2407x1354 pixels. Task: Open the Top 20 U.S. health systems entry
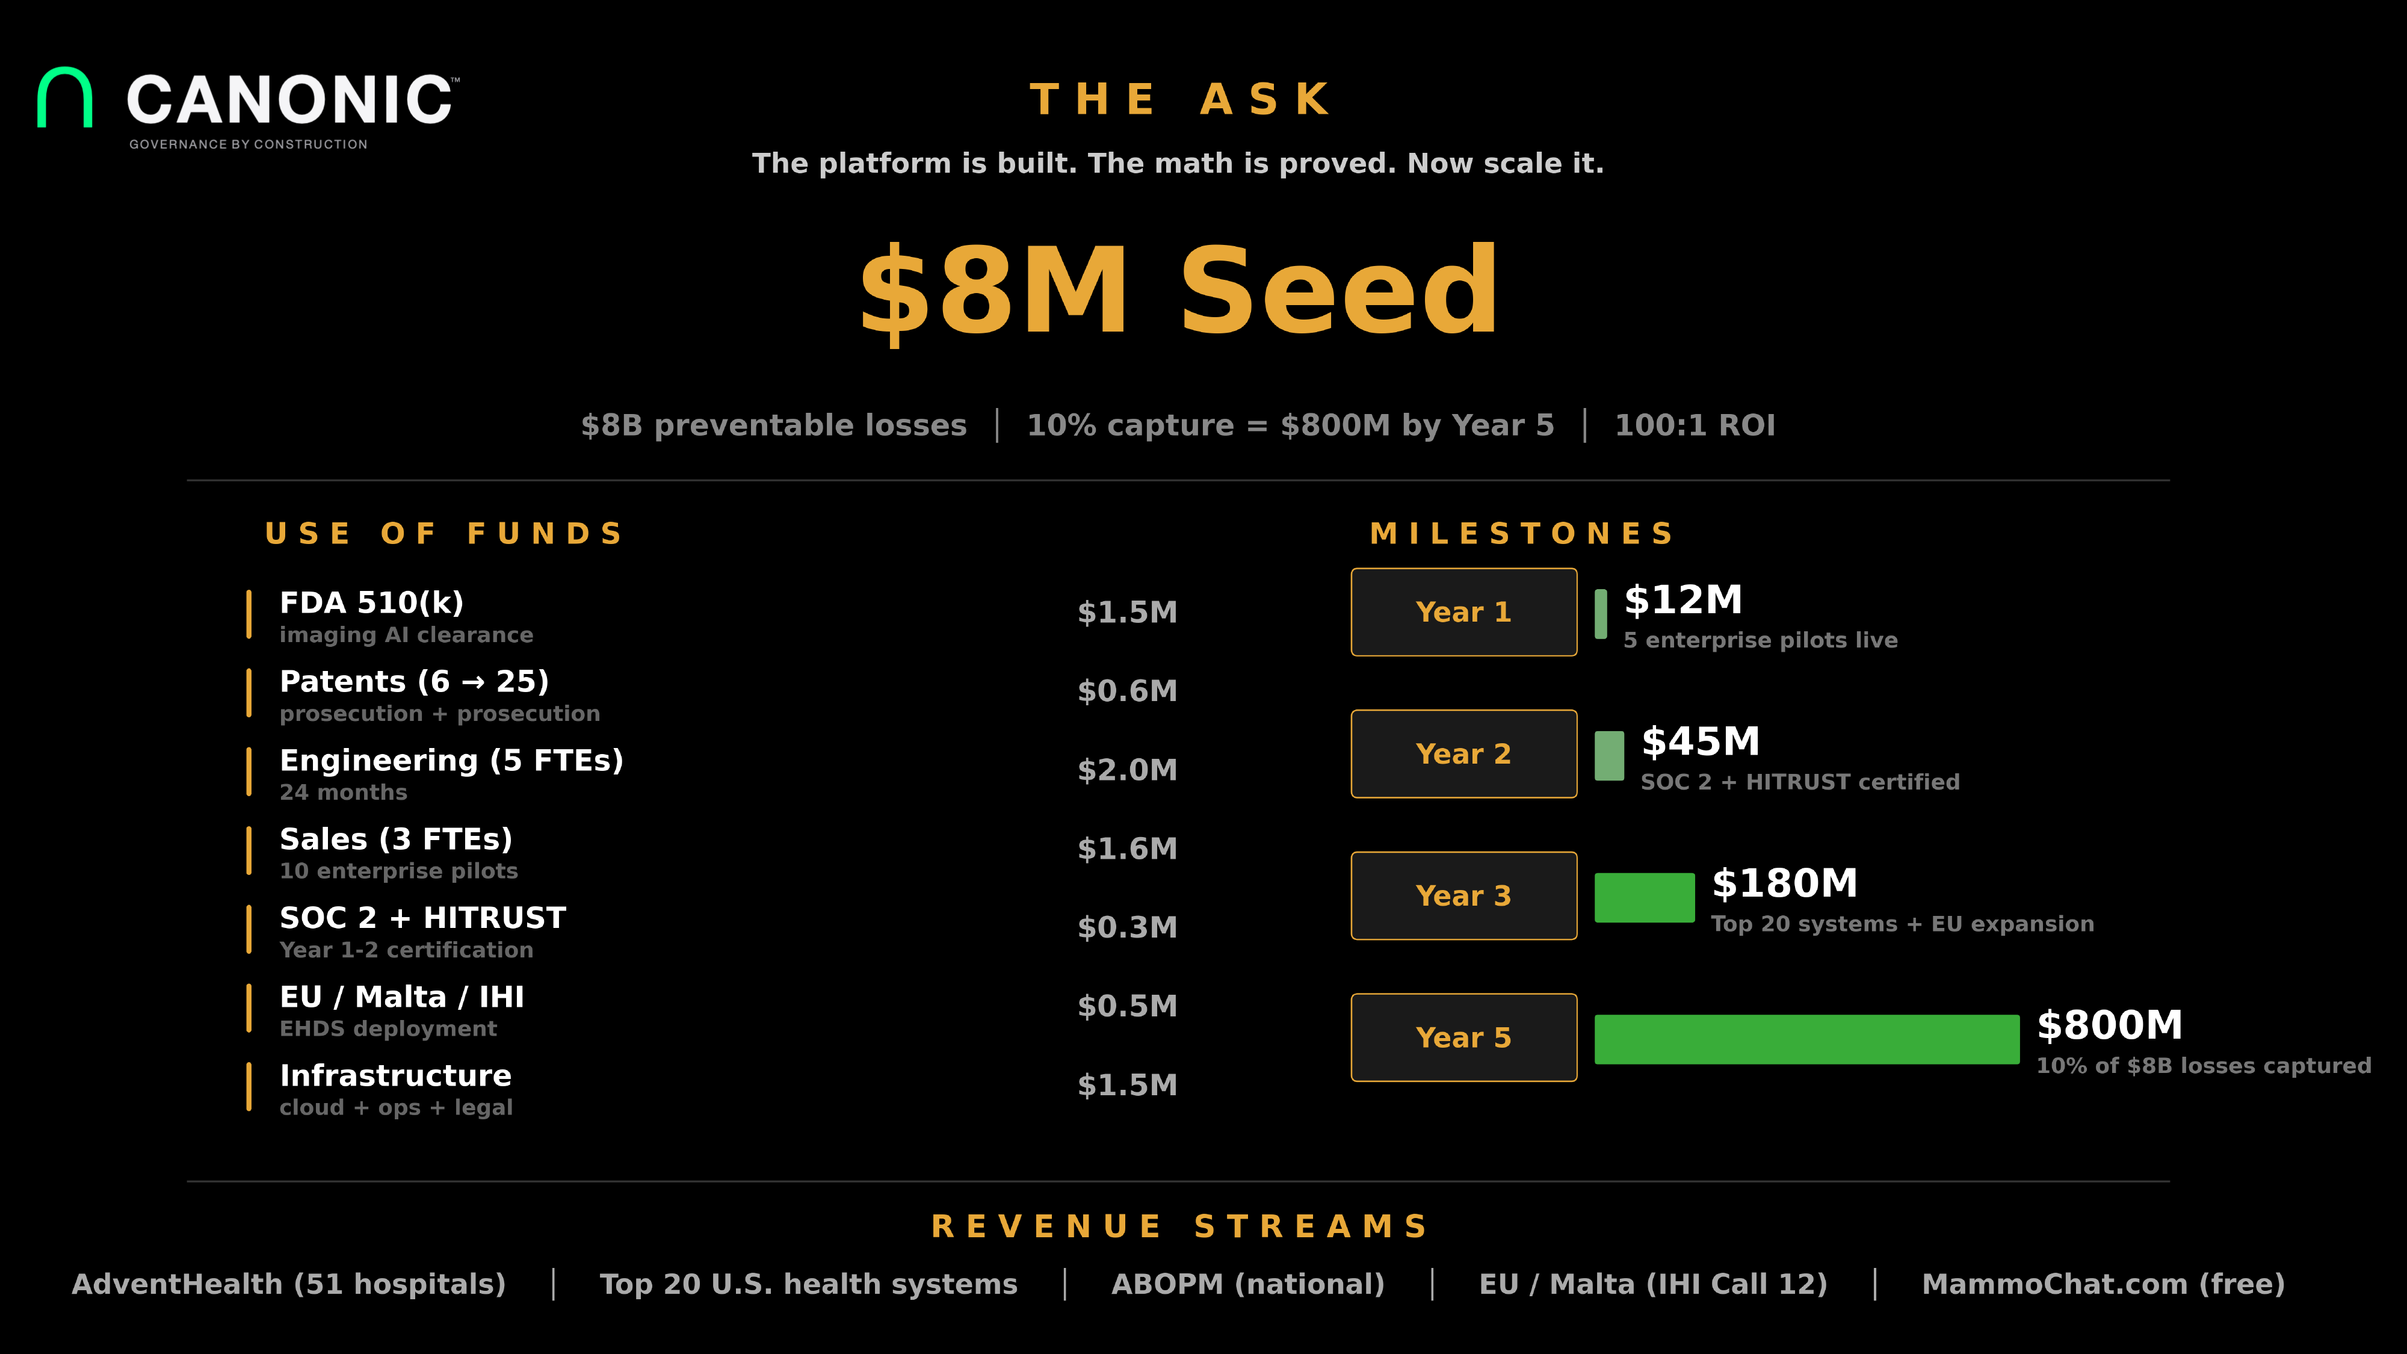point(808,1284)
